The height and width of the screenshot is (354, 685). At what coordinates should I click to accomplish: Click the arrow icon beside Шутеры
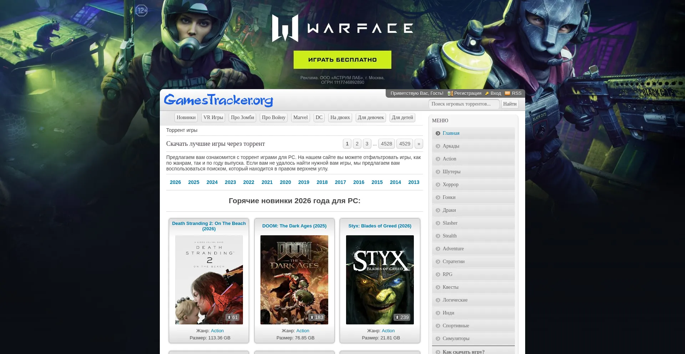tap(438, 172)
